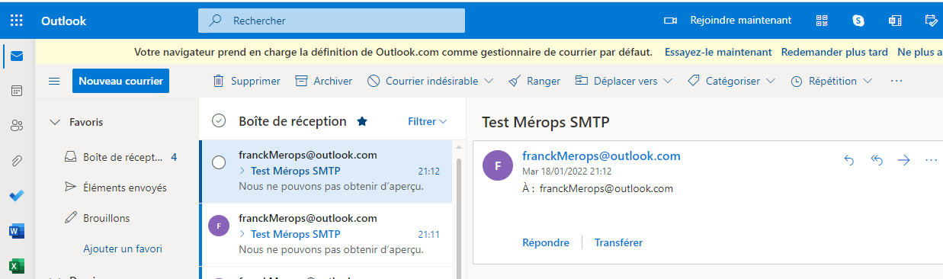Click the reply arrow icon in message header
943x279 pixels.
849,160
